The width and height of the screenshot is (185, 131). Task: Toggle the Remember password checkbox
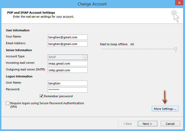coord(41,96)
